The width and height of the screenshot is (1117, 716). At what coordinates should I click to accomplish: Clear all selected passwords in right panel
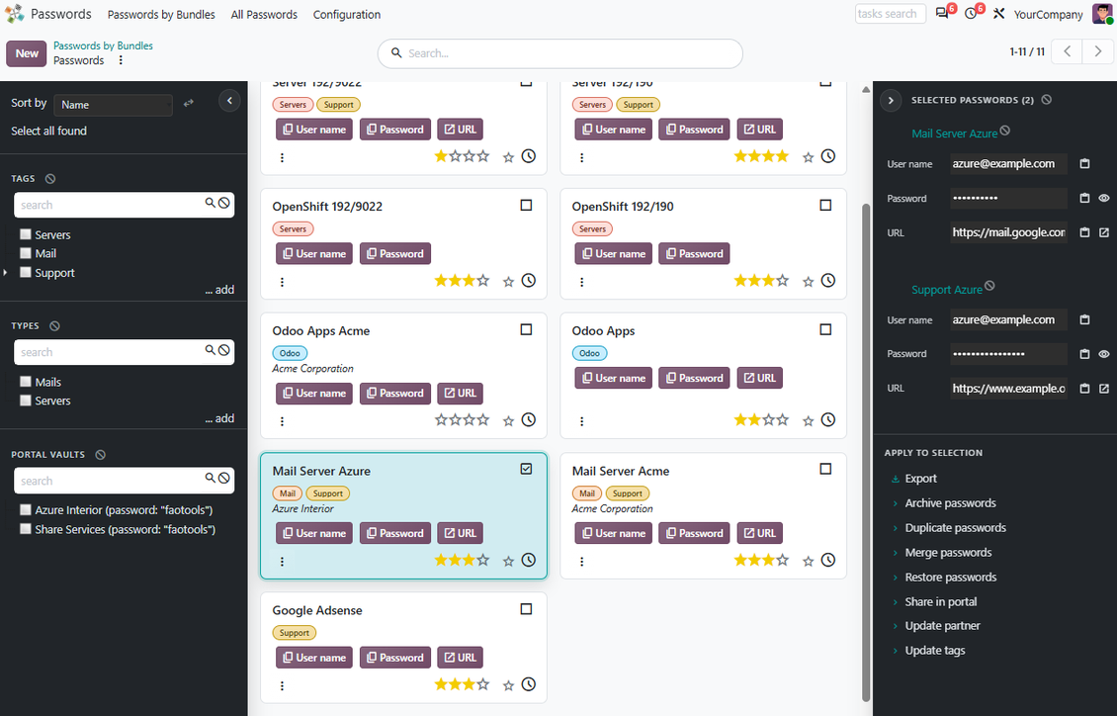(x=1047, y=100)
